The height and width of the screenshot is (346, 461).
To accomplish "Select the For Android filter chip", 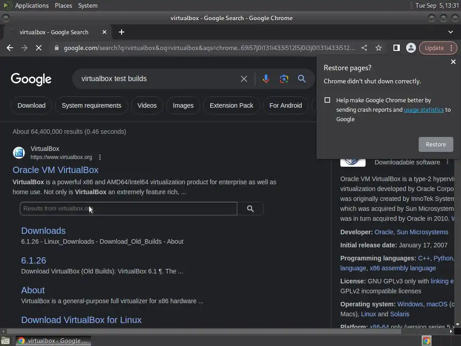I will pyautogui.click(x=285, y=105).
